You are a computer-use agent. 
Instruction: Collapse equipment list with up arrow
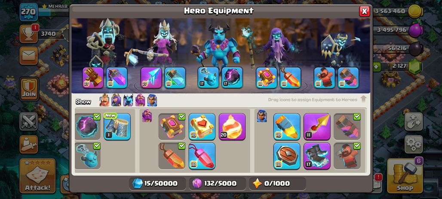[x=363, y=99]
